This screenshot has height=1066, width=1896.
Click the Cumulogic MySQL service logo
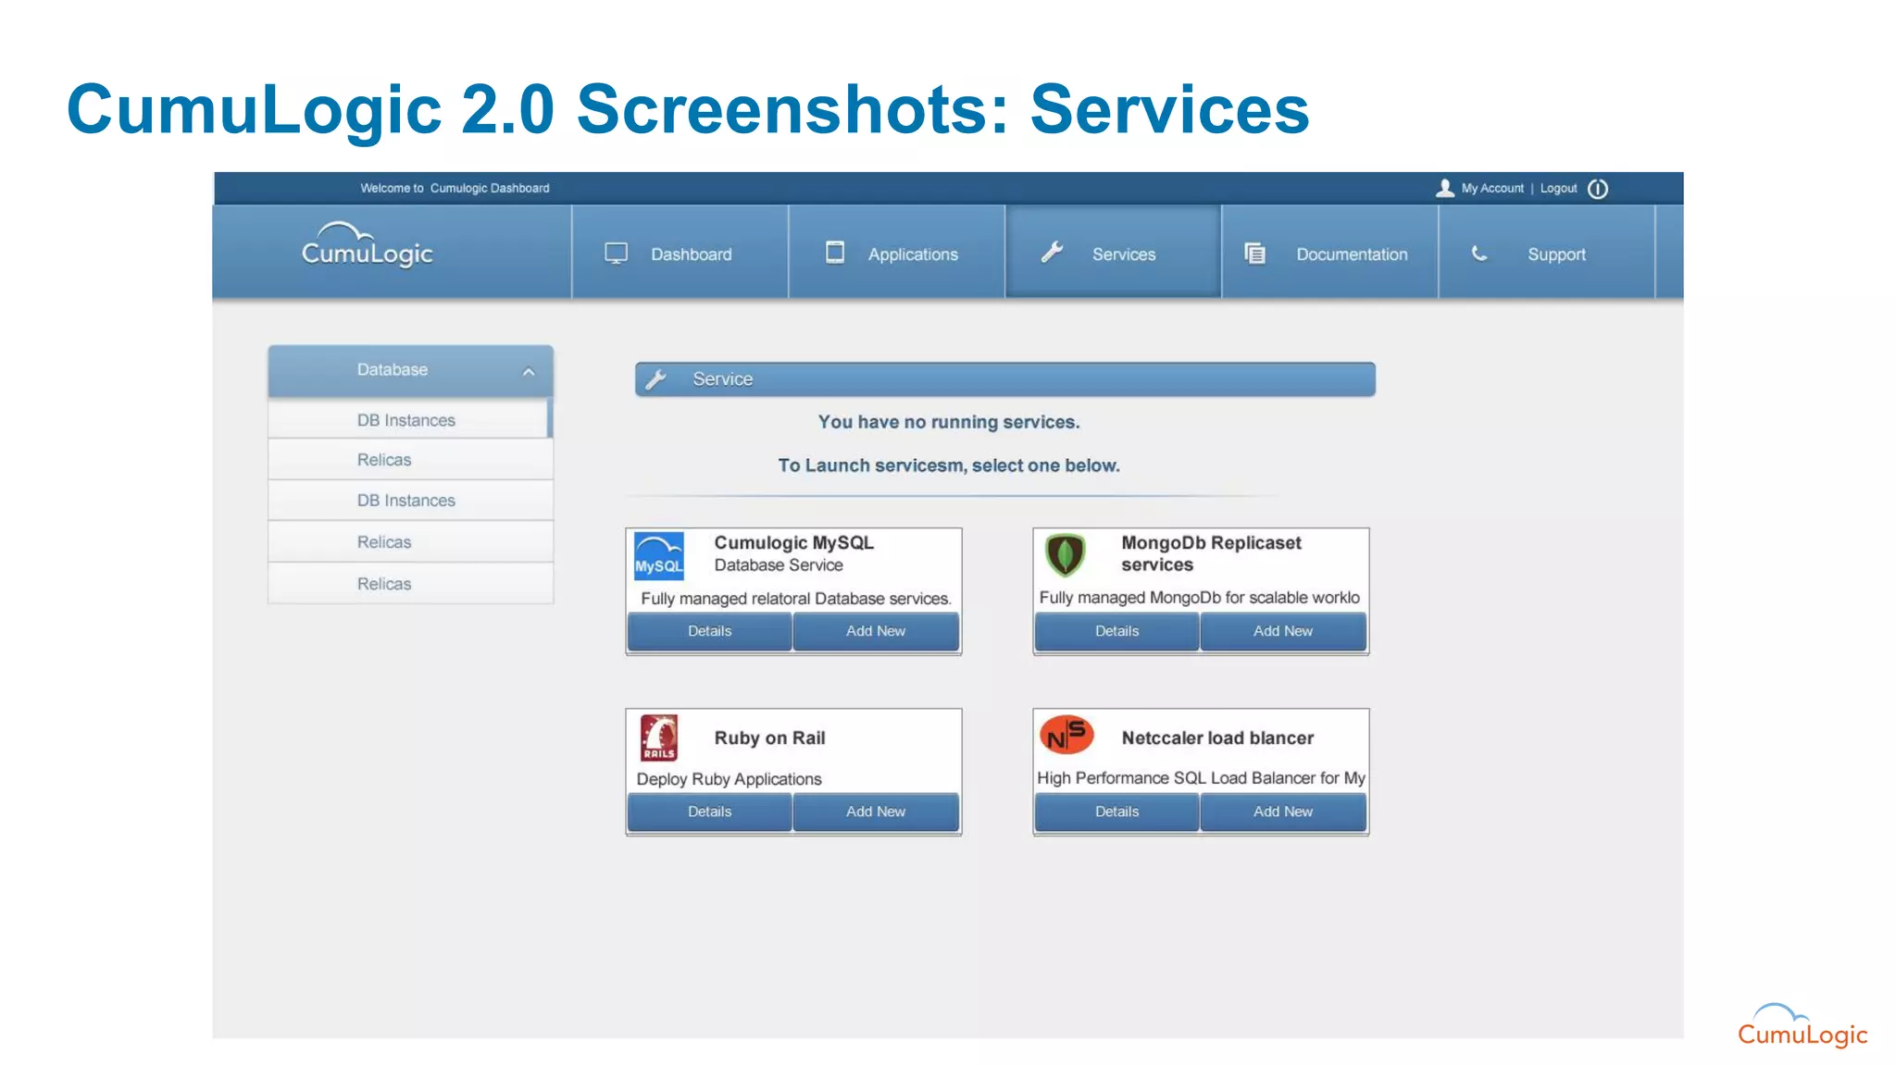659,555
